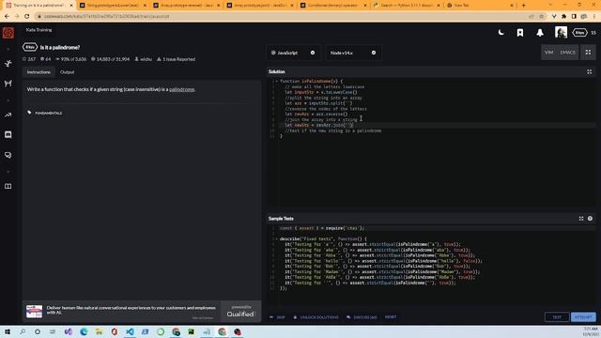Click the FUNDAMENTALS tag

(x=48, y=113)
